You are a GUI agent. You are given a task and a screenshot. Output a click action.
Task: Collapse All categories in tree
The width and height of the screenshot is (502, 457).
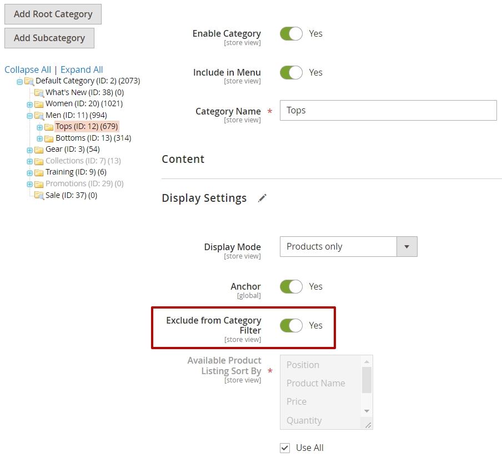coord(28,69)
